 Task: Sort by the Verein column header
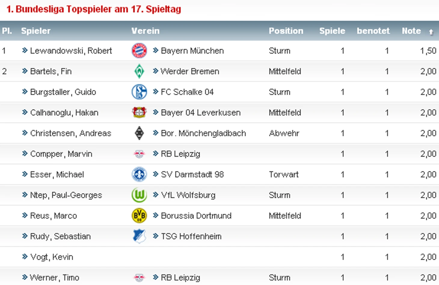(x=145, y=31)
